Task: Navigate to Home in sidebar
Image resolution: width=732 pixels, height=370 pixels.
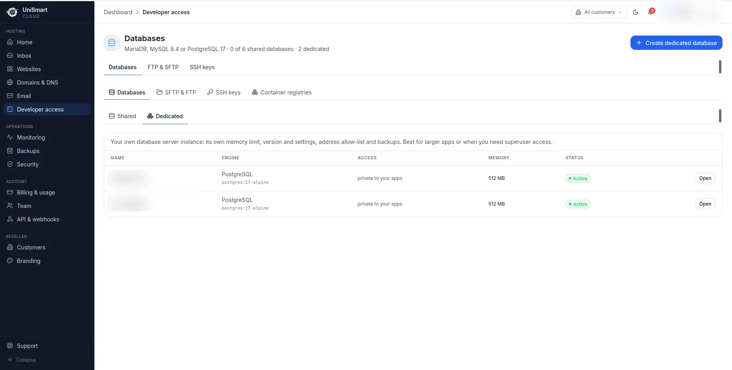Action: (x=24, y=42)
